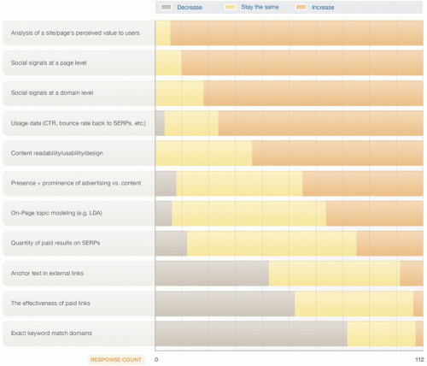Click the gray Decrease bar for effectiveness of paid links
The image size is (427, 366).
(x=225, y=304)
